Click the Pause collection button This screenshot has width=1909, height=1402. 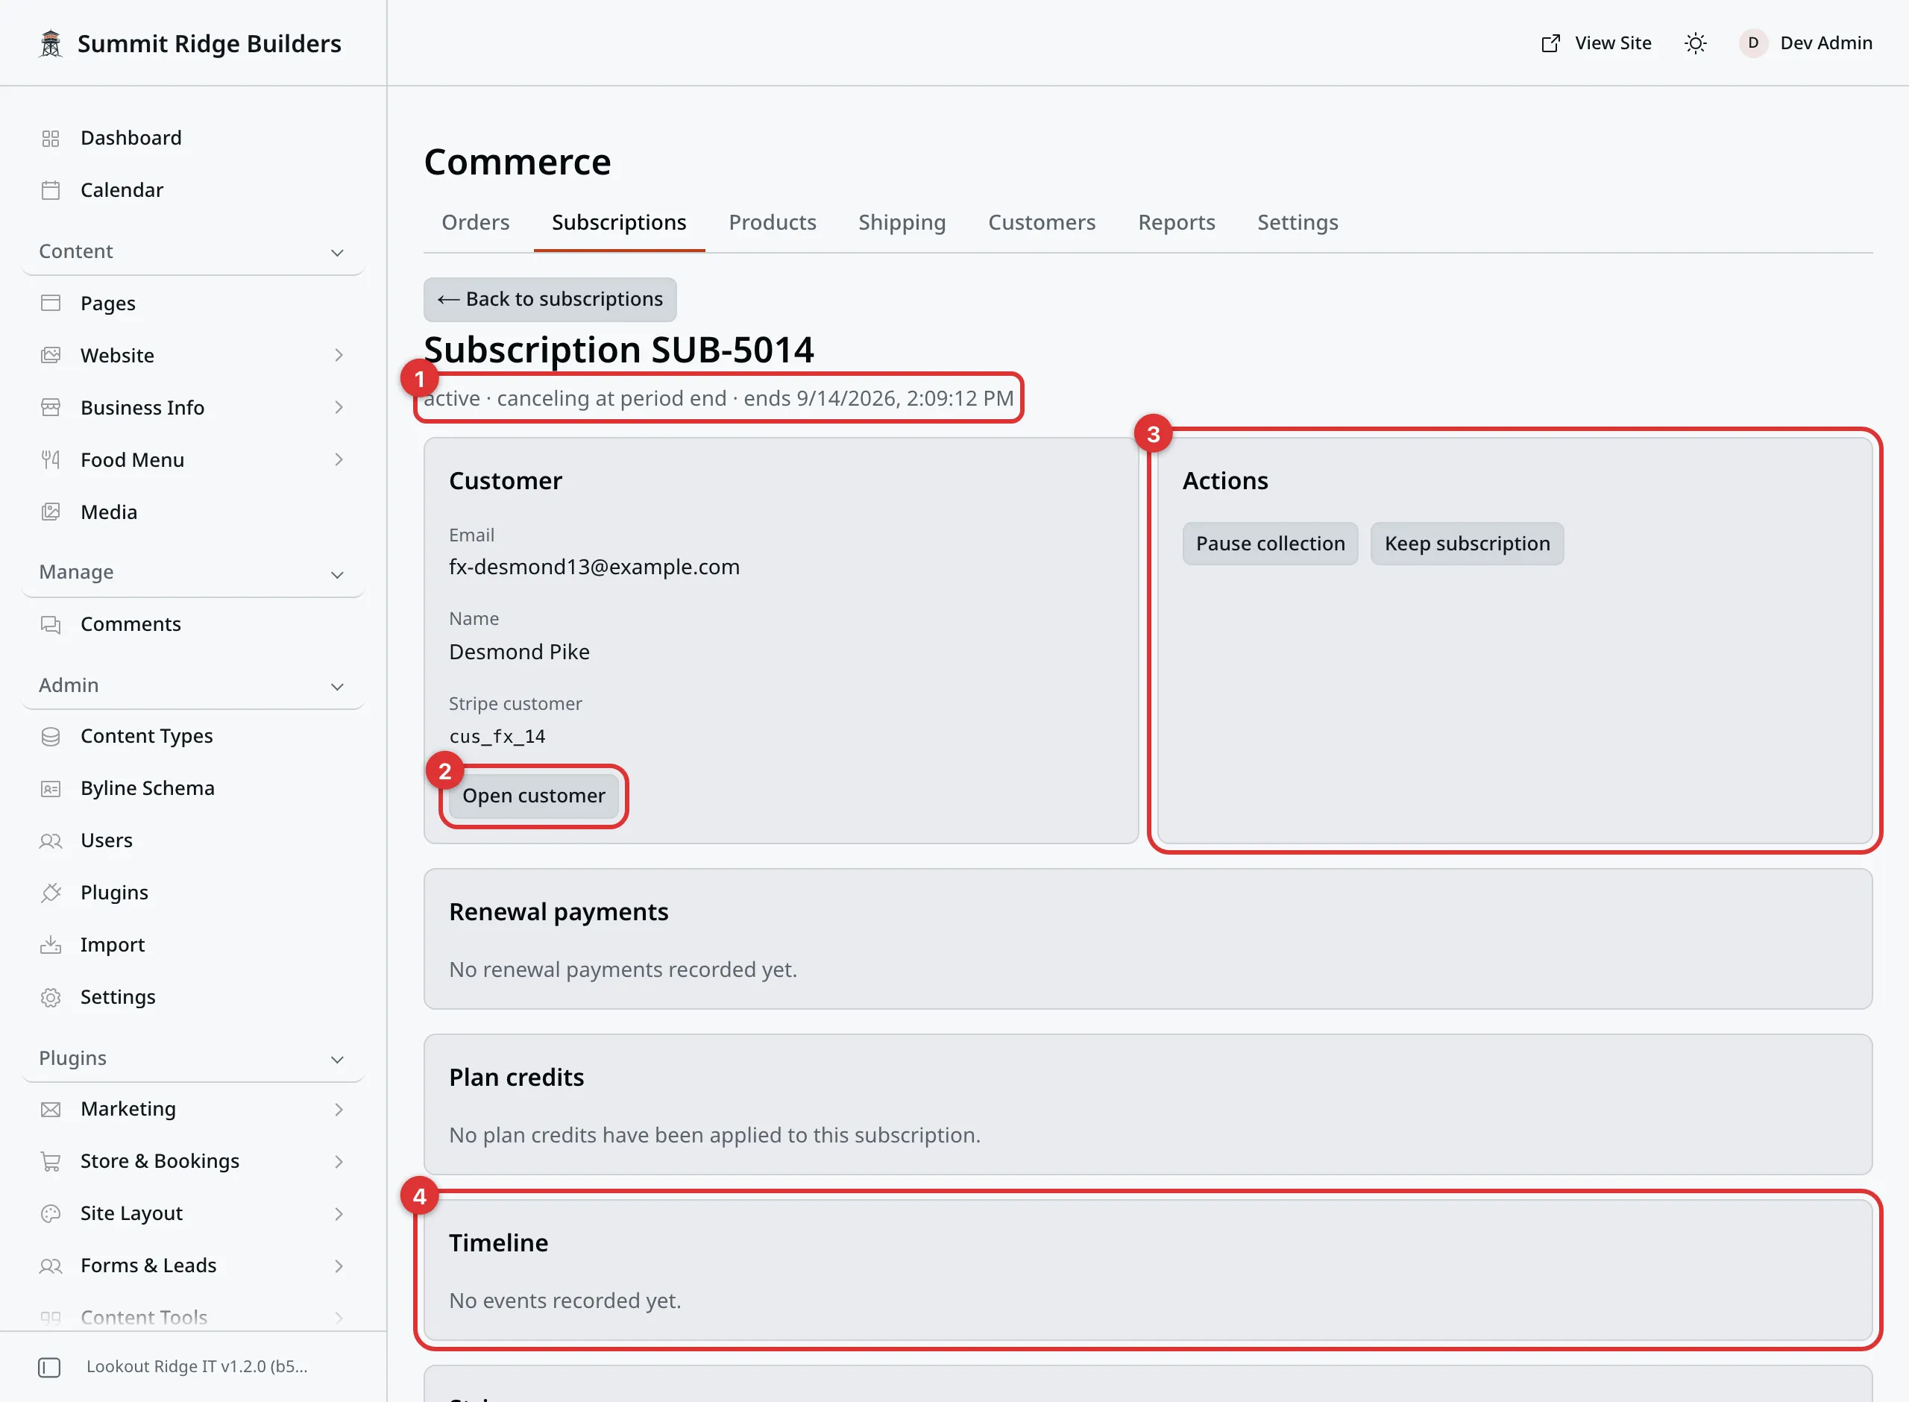pyautogui.click(x=1270, y=543)
